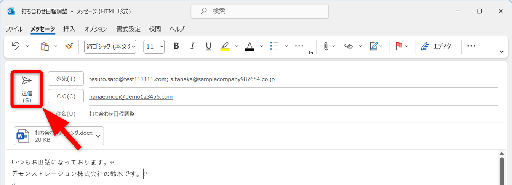Apply the font color A button
This screenshot has width=512, height=185.
coord(250,46)
